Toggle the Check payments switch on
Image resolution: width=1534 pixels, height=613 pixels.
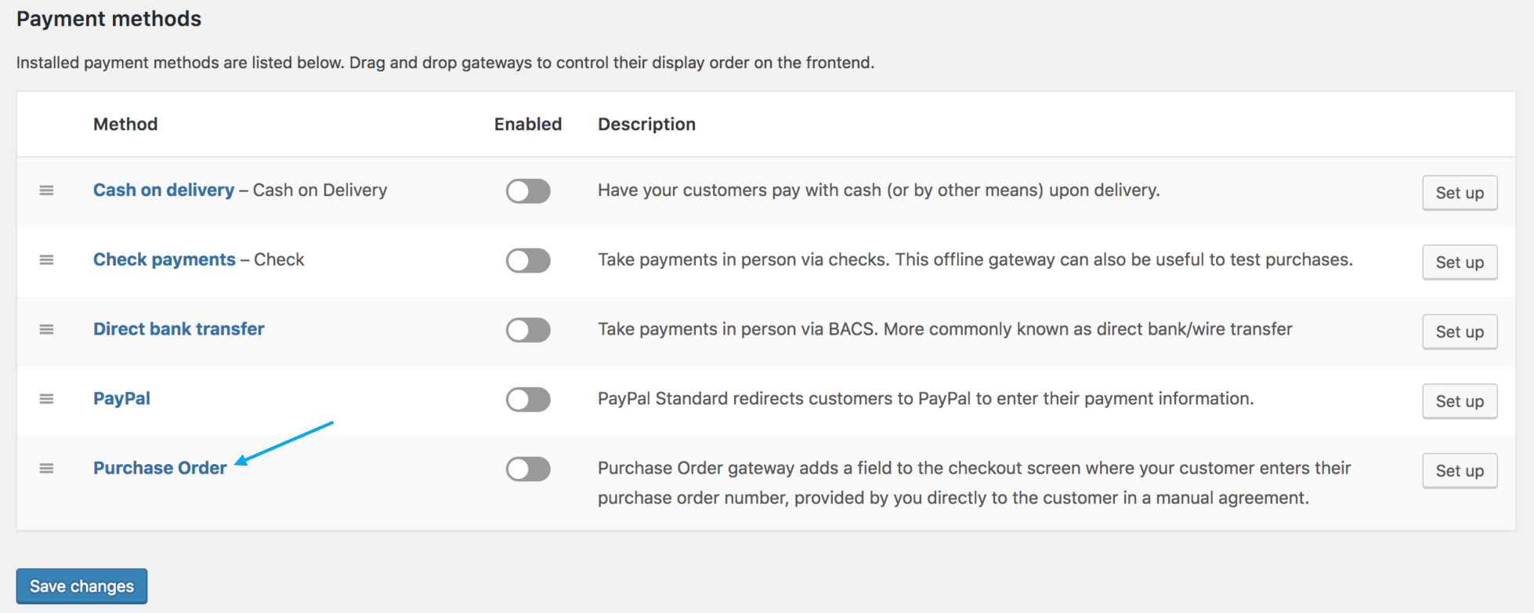tap(528, 260)
